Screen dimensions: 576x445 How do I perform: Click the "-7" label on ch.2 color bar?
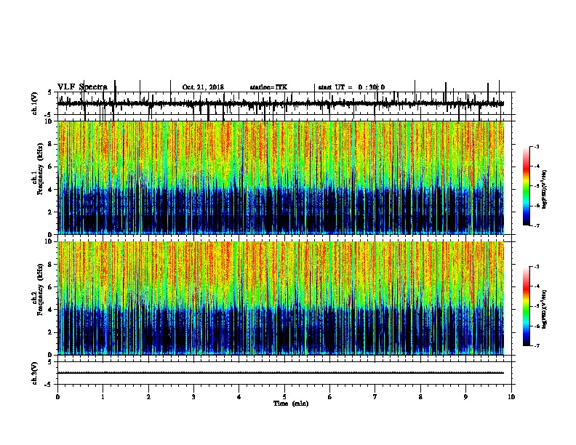click(536, 346)
